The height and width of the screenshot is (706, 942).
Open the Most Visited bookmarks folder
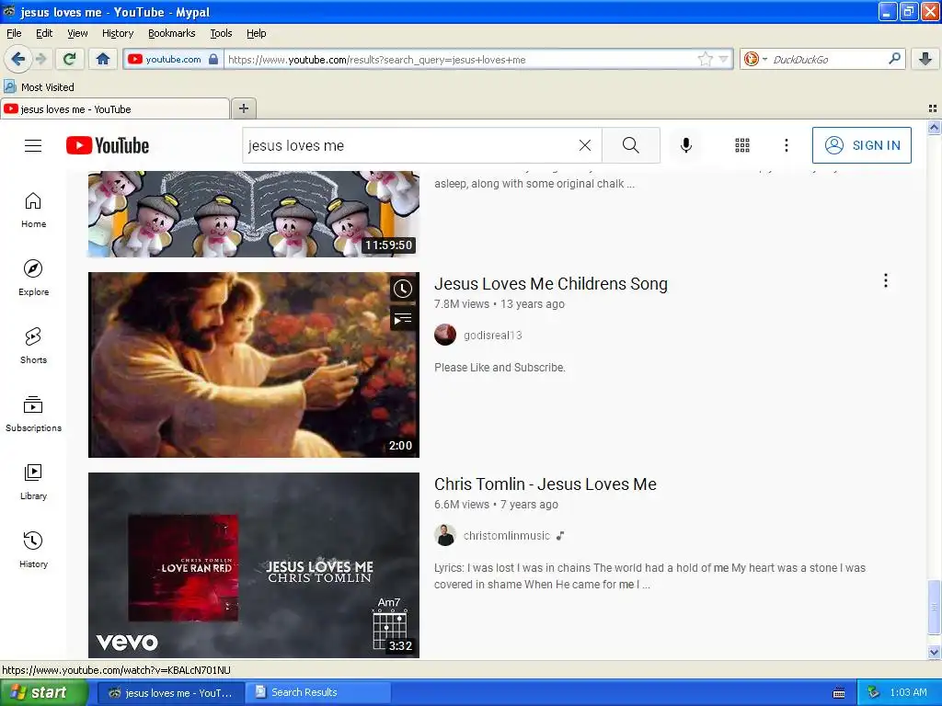[40, 87]
